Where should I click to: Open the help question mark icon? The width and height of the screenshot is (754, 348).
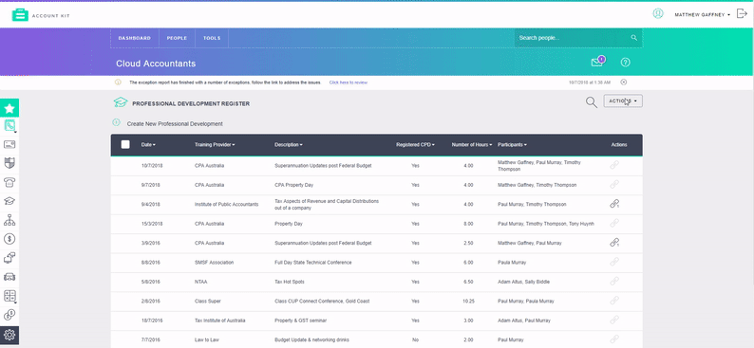pyautogui.click(x=625, y=63)
